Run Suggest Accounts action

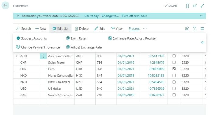(x=32, y=38)
